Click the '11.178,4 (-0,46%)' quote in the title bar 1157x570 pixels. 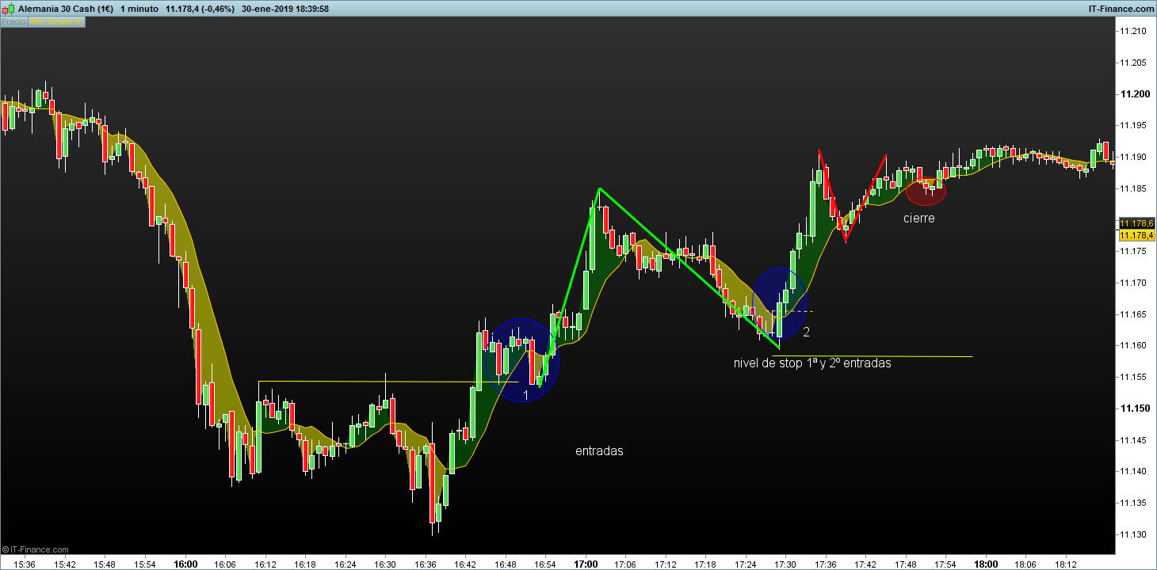[x=200, y=9]
